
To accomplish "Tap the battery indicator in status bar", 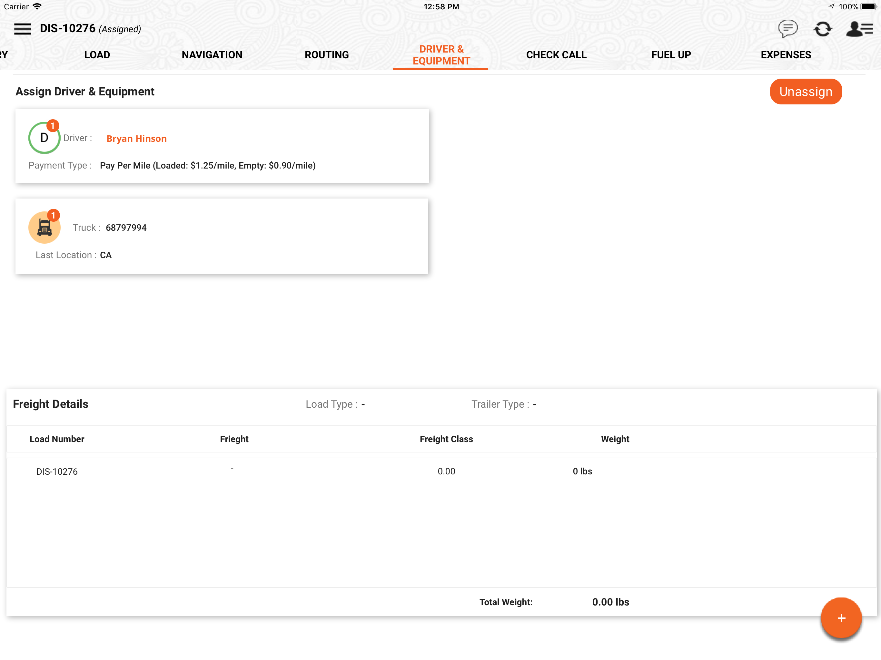I will 869,7.
